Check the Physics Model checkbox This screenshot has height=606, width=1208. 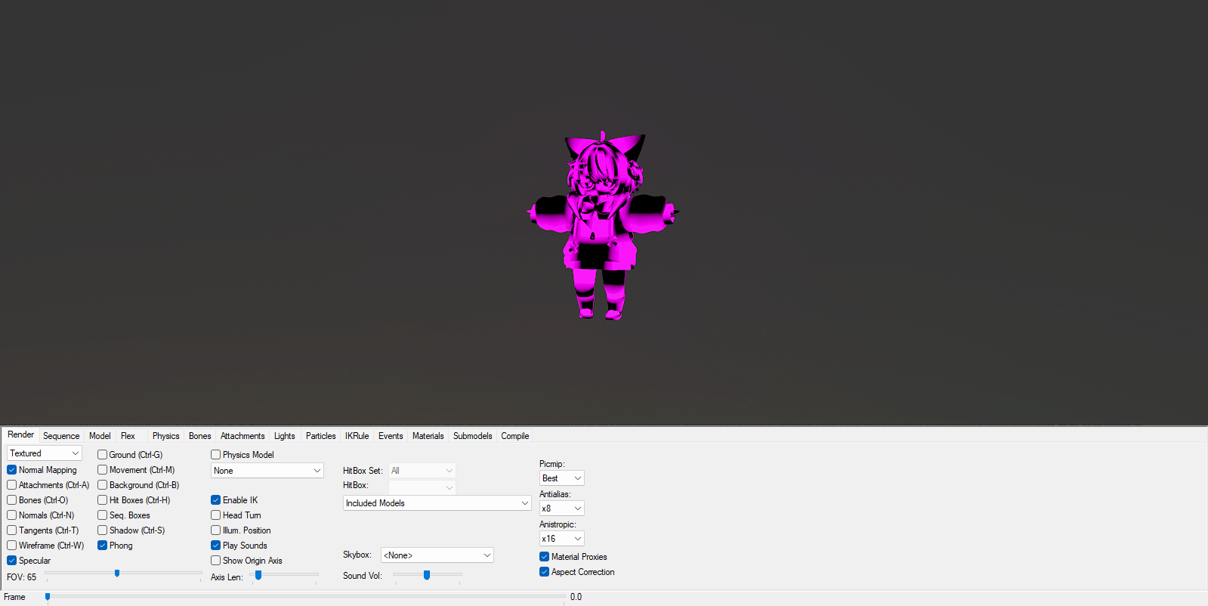(x=216, y=455)
